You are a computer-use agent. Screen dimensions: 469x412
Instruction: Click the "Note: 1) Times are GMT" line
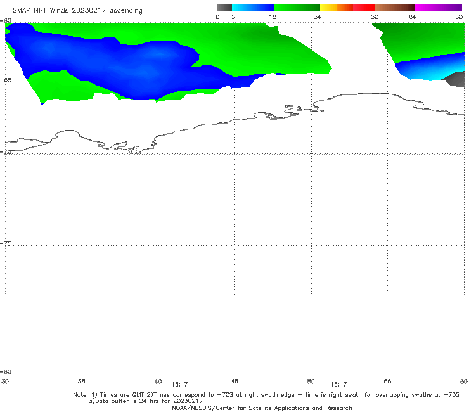pos(266,395)
